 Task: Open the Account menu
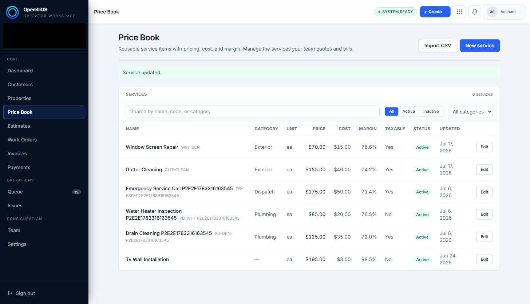504,12
